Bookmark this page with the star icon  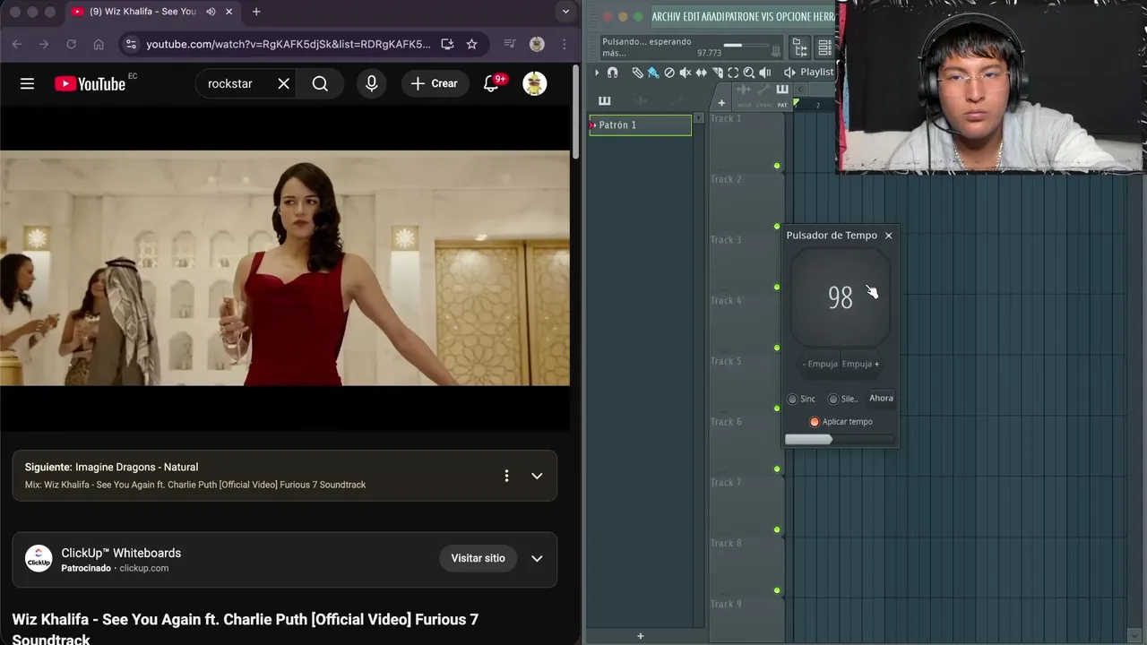pyautogui.click(x=471, y=44)
